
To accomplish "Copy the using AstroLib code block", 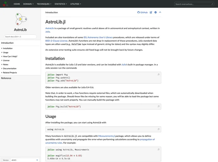I will [158, 129].
